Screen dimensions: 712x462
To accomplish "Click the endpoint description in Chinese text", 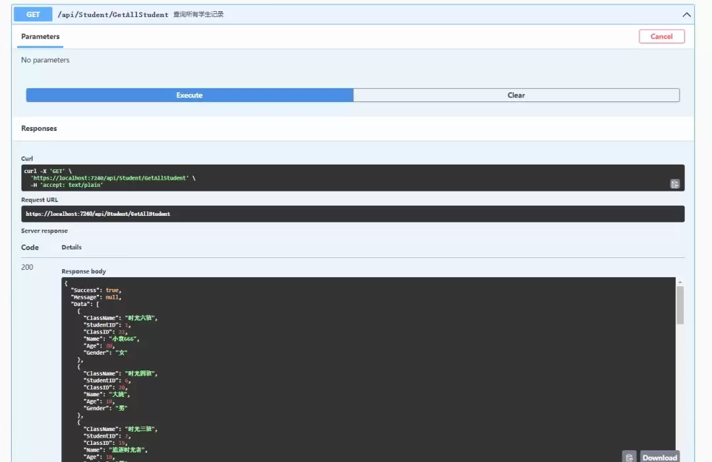I will pos(198,14).
